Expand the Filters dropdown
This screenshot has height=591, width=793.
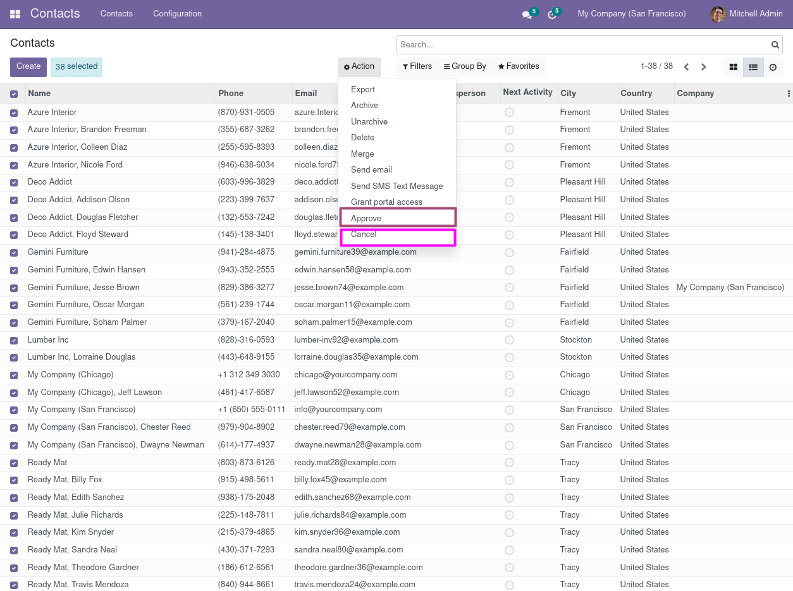click(417, 66)
